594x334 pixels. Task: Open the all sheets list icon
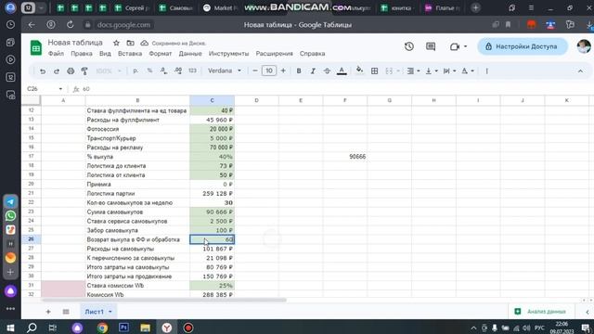click(x=66, y=312)
